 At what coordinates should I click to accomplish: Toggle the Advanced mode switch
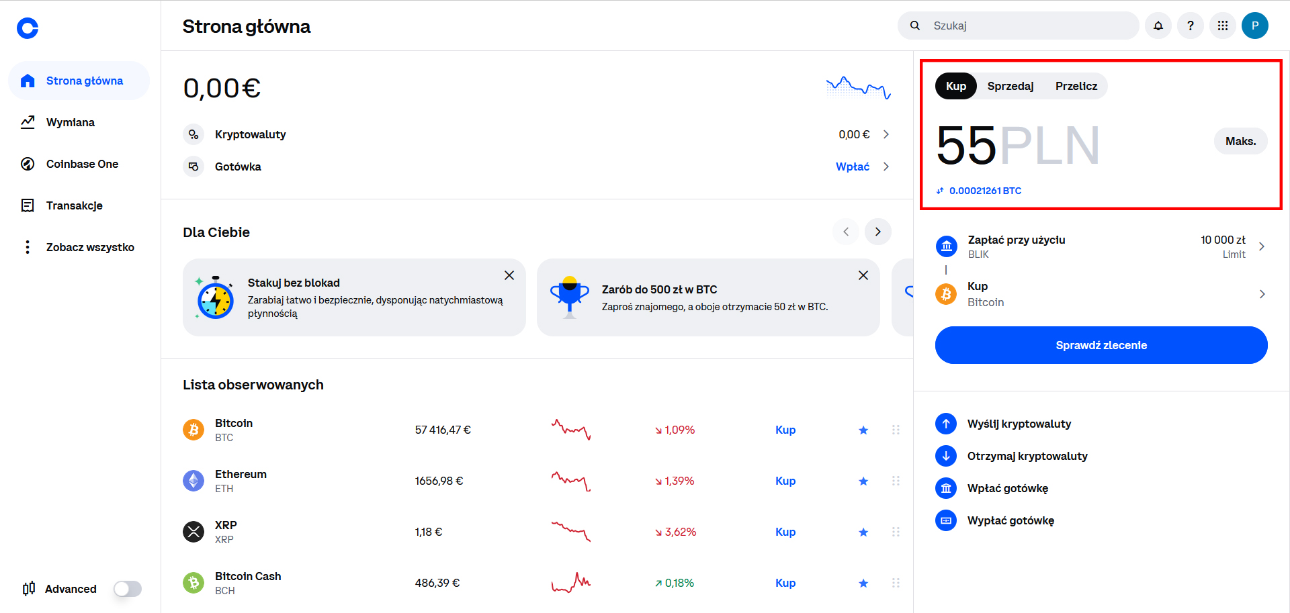pyautogui.click(x=128, y=589)
